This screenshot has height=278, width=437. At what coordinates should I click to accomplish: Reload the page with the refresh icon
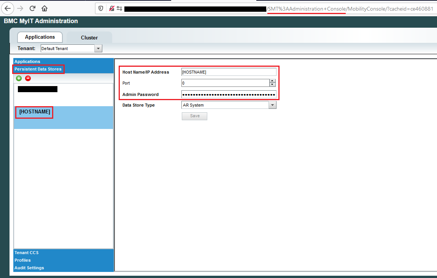pyautogui.click(x=32, y=8)
